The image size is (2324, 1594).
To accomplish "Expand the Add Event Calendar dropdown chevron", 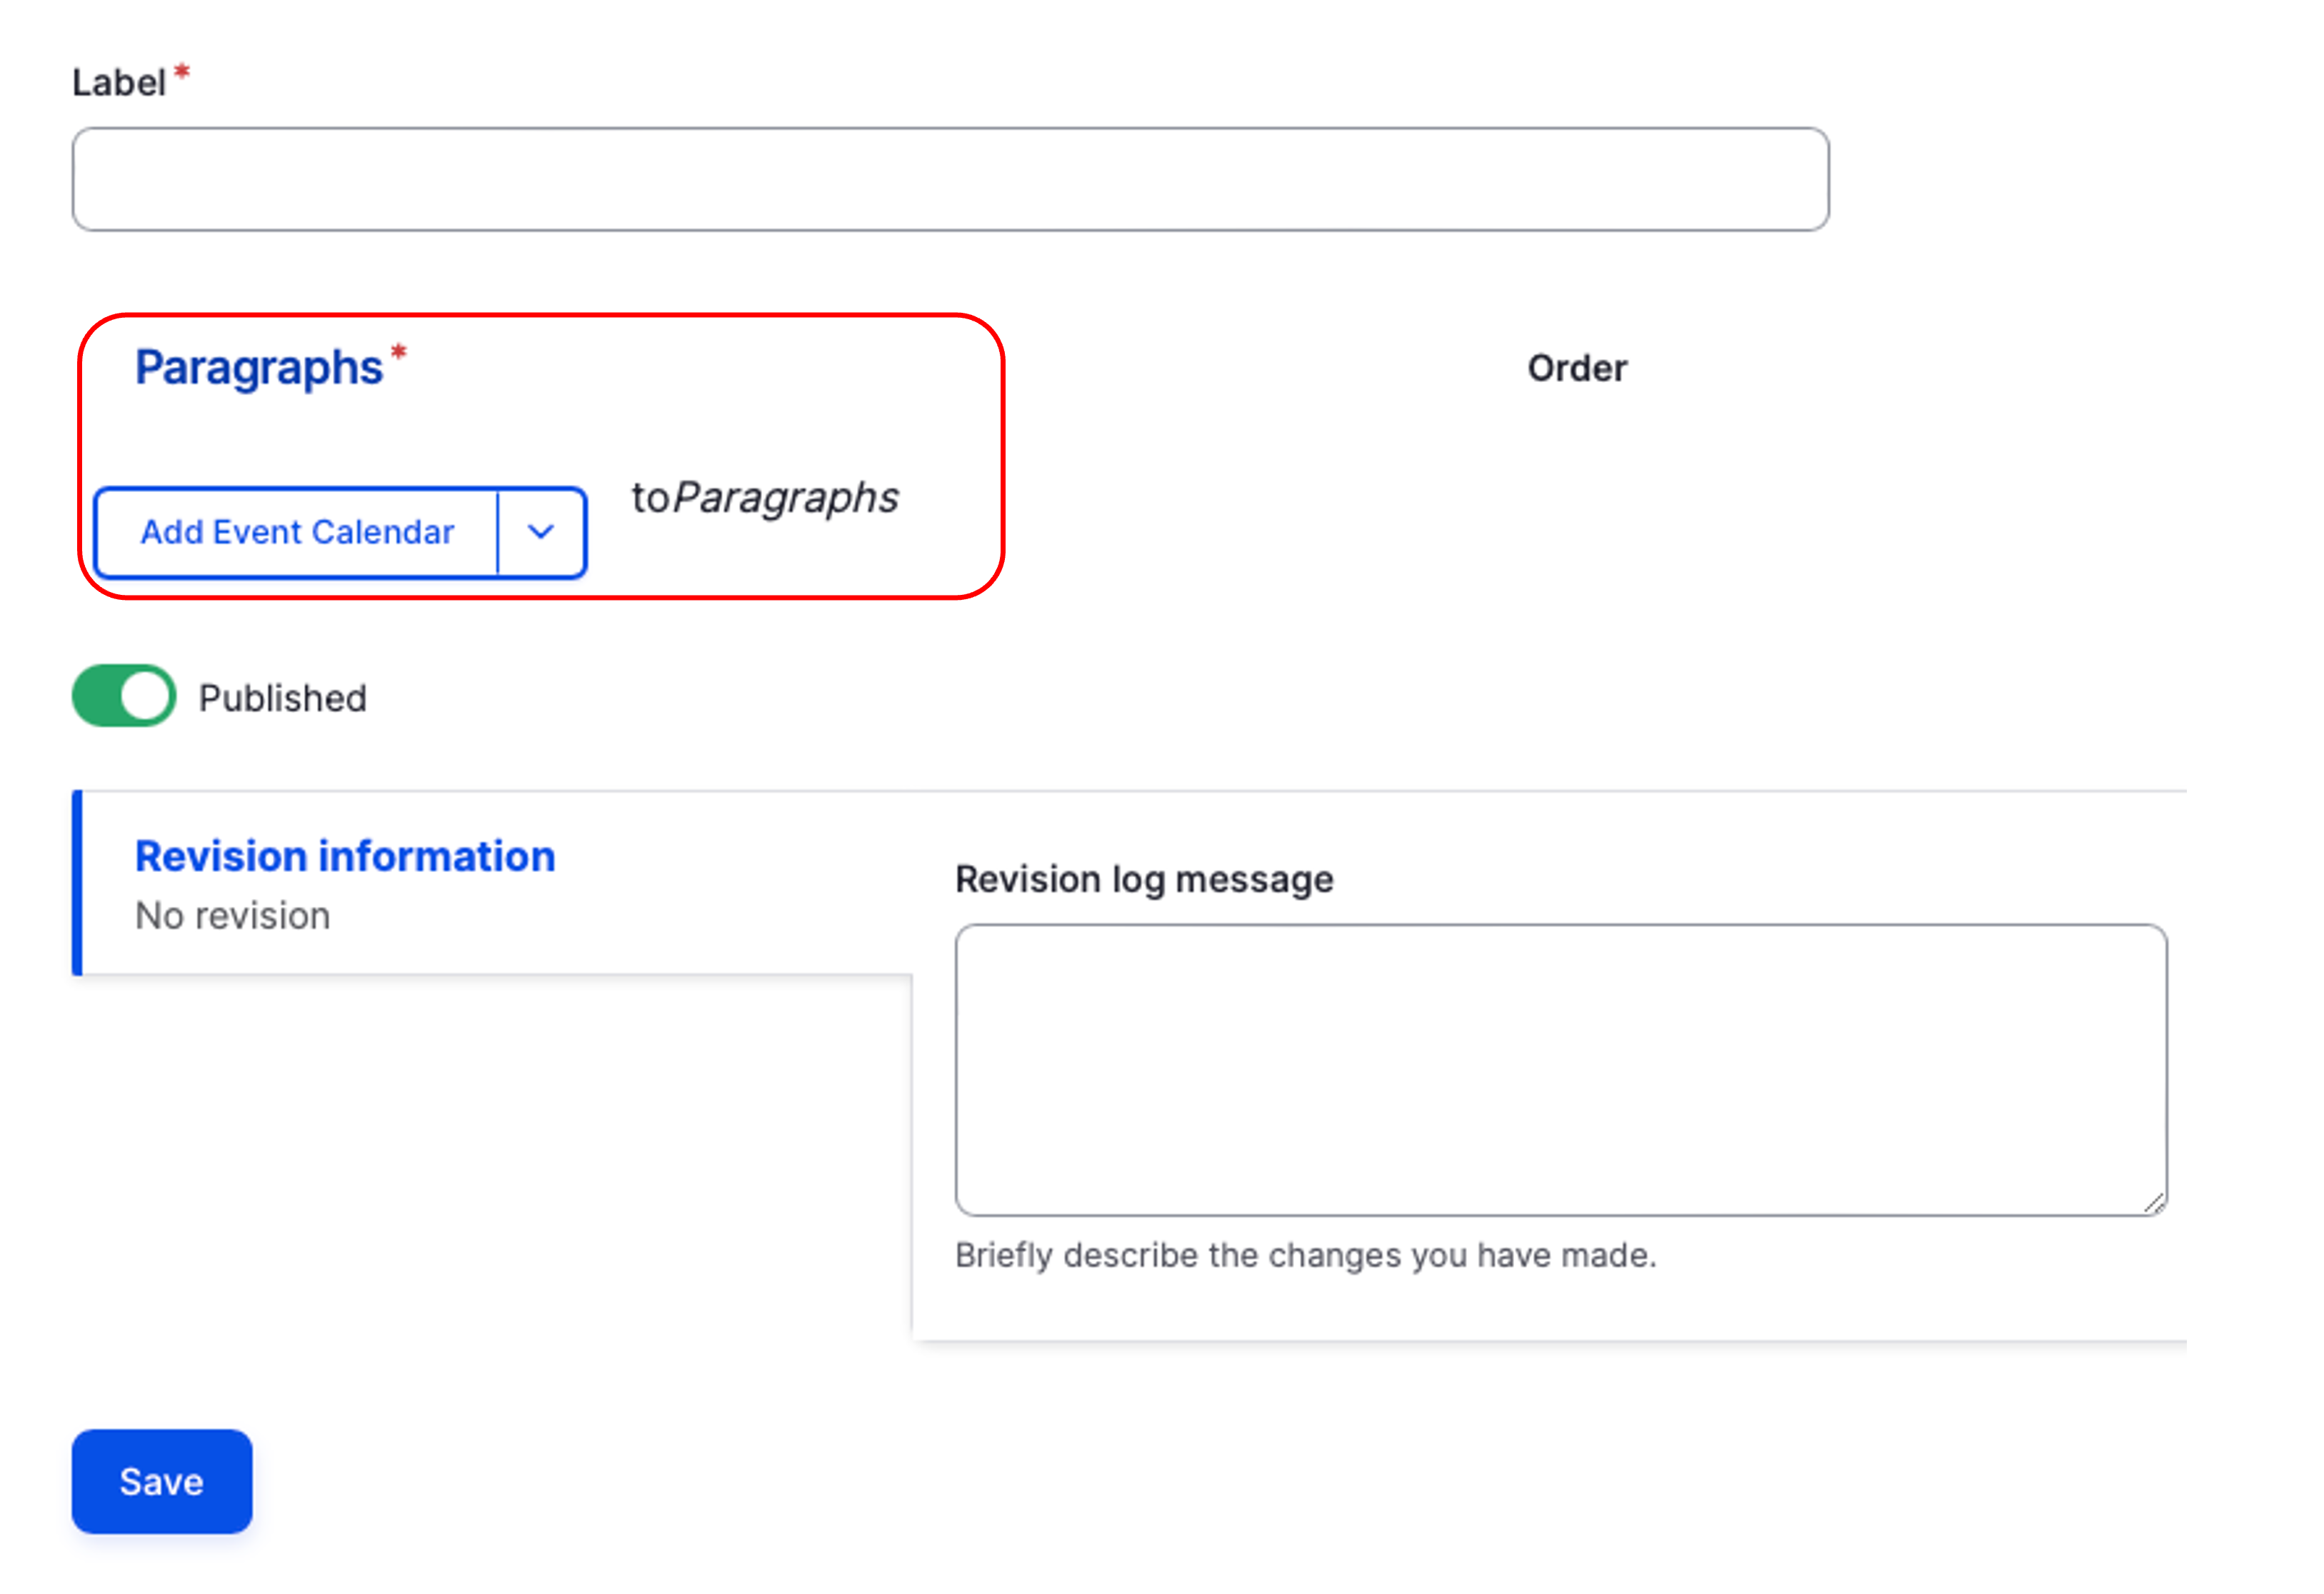I will (541, 532).
